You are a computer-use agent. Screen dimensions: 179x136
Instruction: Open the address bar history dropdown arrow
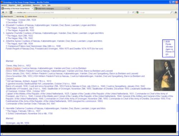click(131, 12)
